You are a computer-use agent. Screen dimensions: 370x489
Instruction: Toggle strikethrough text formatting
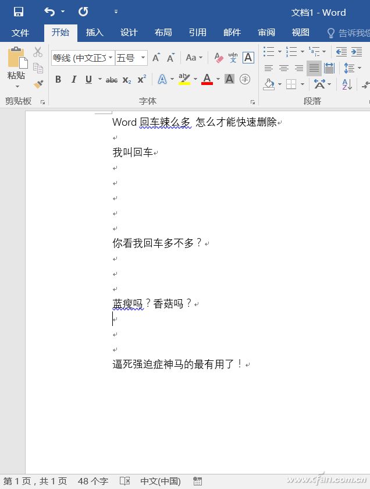(112, 80)
